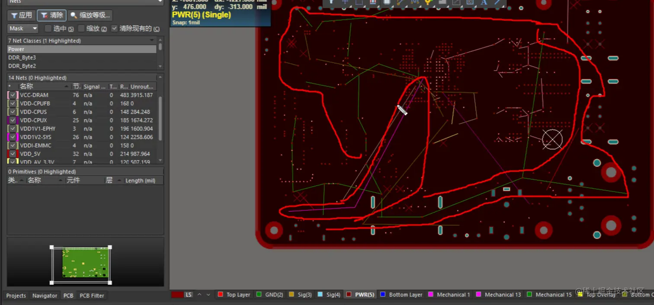Select the place dimension tool icon

[x=456, y=2]
